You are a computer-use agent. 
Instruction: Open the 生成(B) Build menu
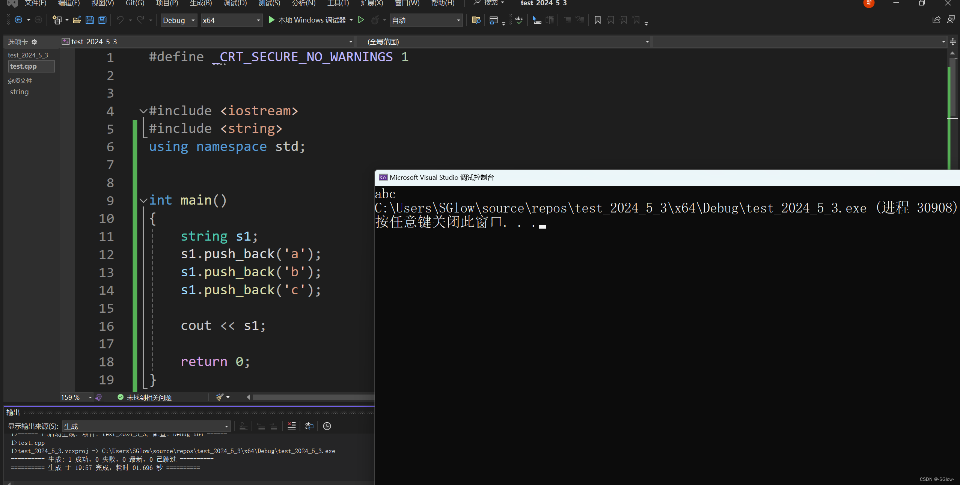click(x=200, y=3)
